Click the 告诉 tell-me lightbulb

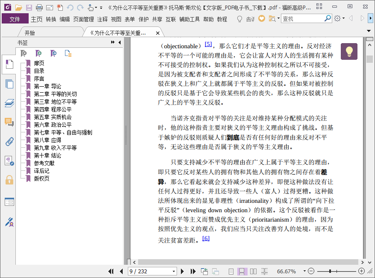coord(239,19)
